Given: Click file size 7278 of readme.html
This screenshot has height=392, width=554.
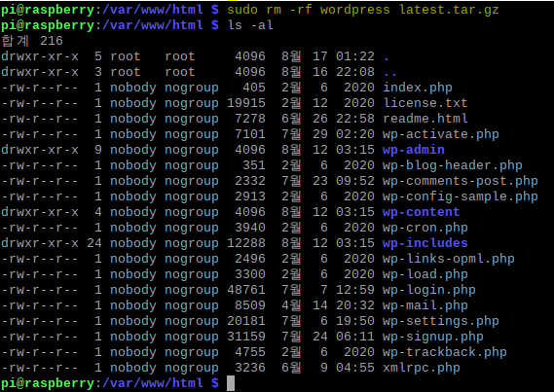Looking at the screenshot, I should click(x=250, y=119).
